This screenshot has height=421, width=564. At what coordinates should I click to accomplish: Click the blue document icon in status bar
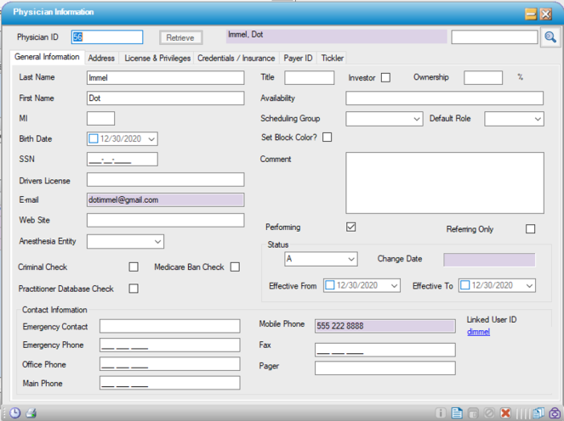[457, 413]
